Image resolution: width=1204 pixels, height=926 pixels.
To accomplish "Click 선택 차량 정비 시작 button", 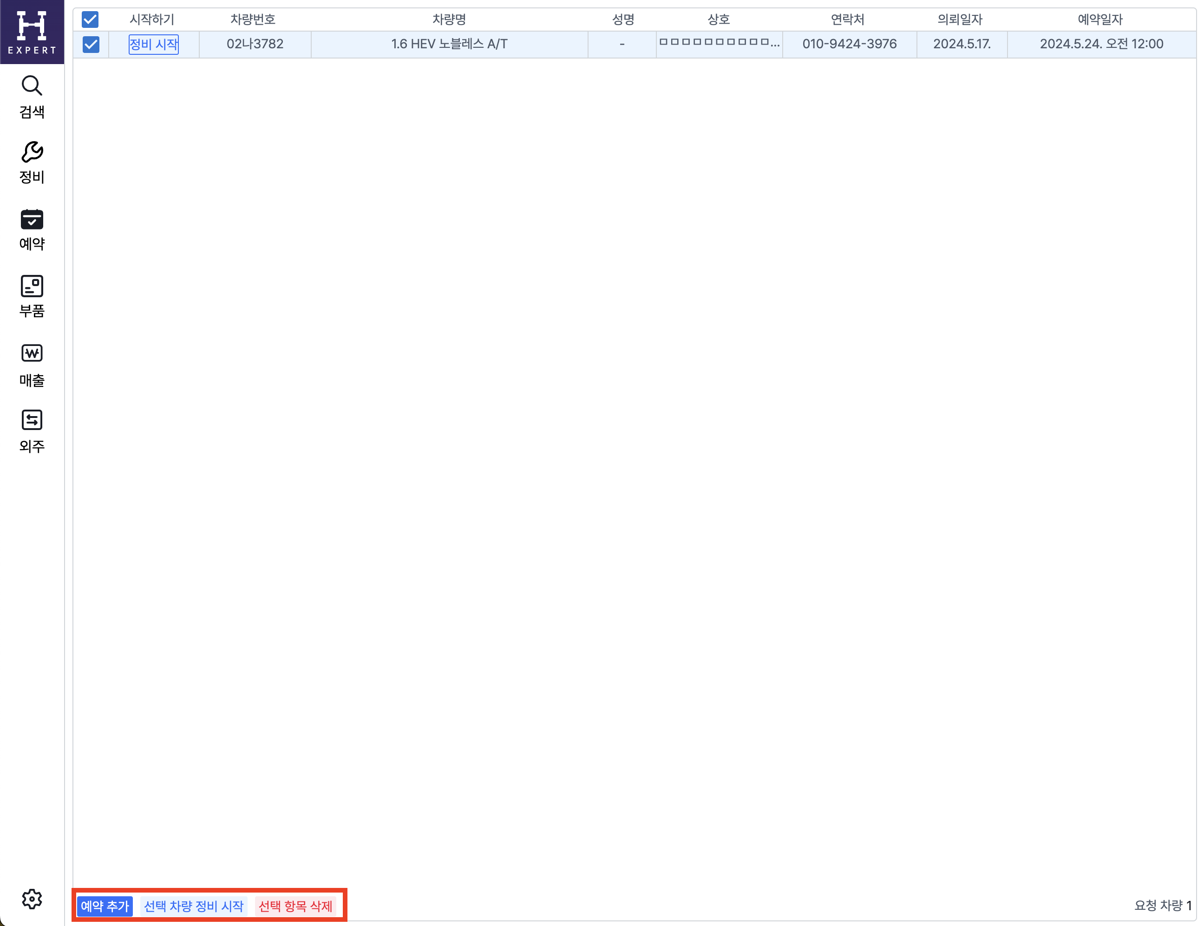I will pos(193,906).
